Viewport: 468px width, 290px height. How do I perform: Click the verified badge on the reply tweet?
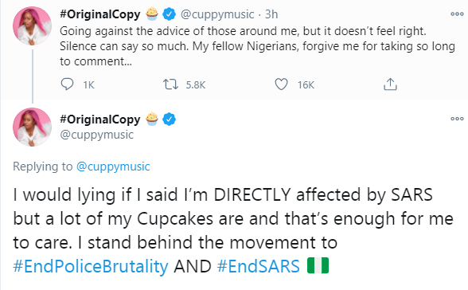(169, 120)
